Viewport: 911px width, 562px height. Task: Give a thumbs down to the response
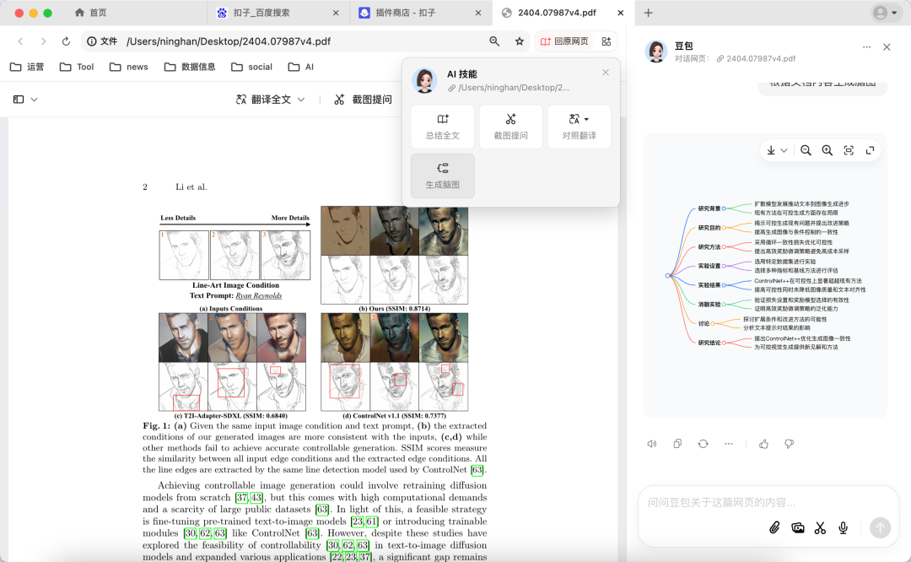(789, 443)
